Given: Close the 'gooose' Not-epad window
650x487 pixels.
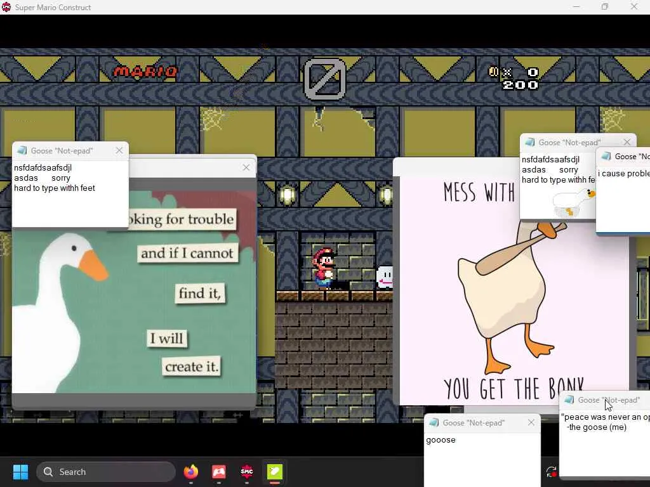Looking at the screenshot, I should coord(531,422).
